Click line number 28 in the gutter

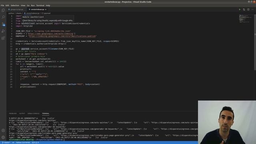point(11,84)
